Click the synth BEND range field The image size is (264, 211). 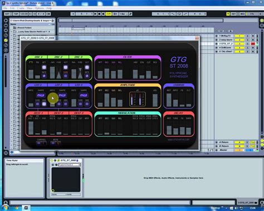coord(58,143)
